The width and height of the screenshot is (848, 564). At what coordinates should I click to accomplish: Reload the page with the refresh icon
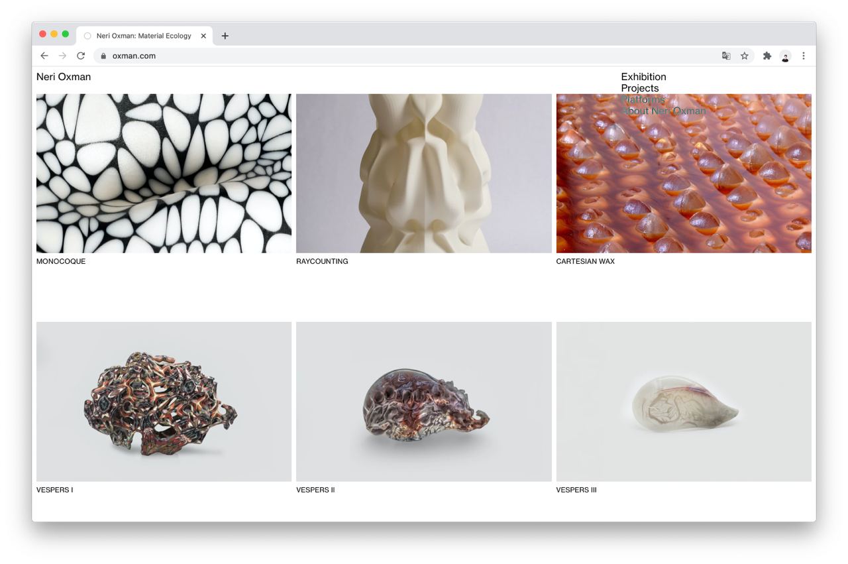tap(81, 56)
